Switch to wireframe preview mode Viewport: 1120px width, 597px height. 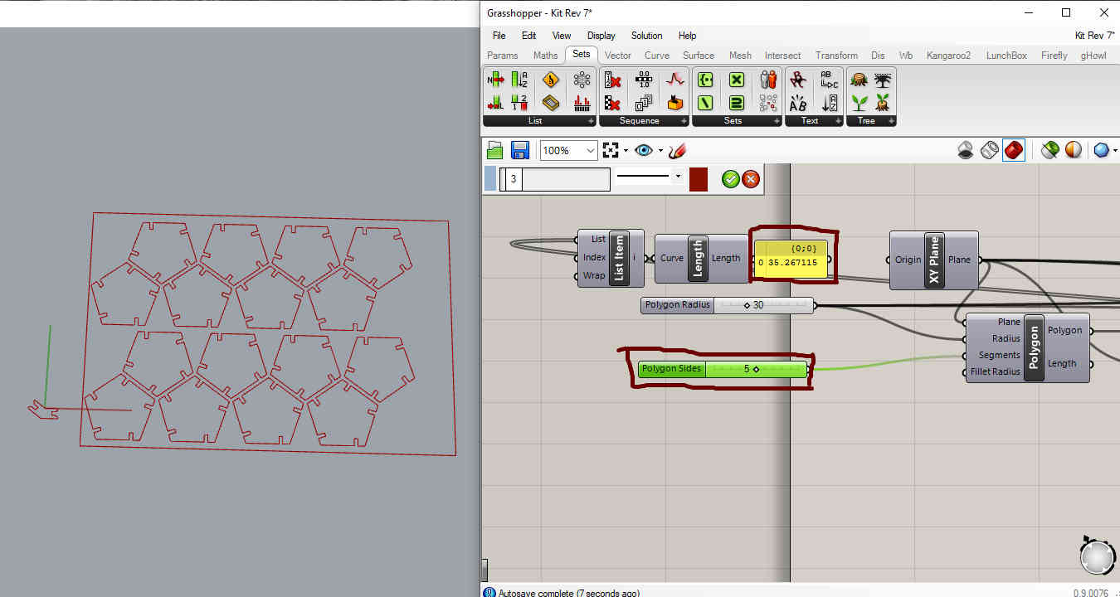pos(990,150)
